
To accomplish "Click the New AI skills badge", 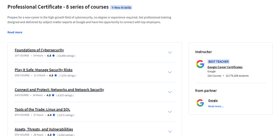I will 121,8.
